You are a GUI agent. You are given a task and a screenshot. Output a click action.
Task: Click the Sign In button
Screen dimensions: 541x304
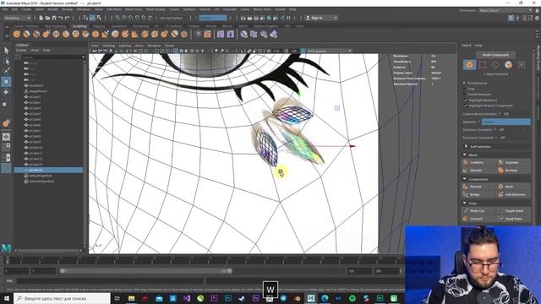(321, 18)
